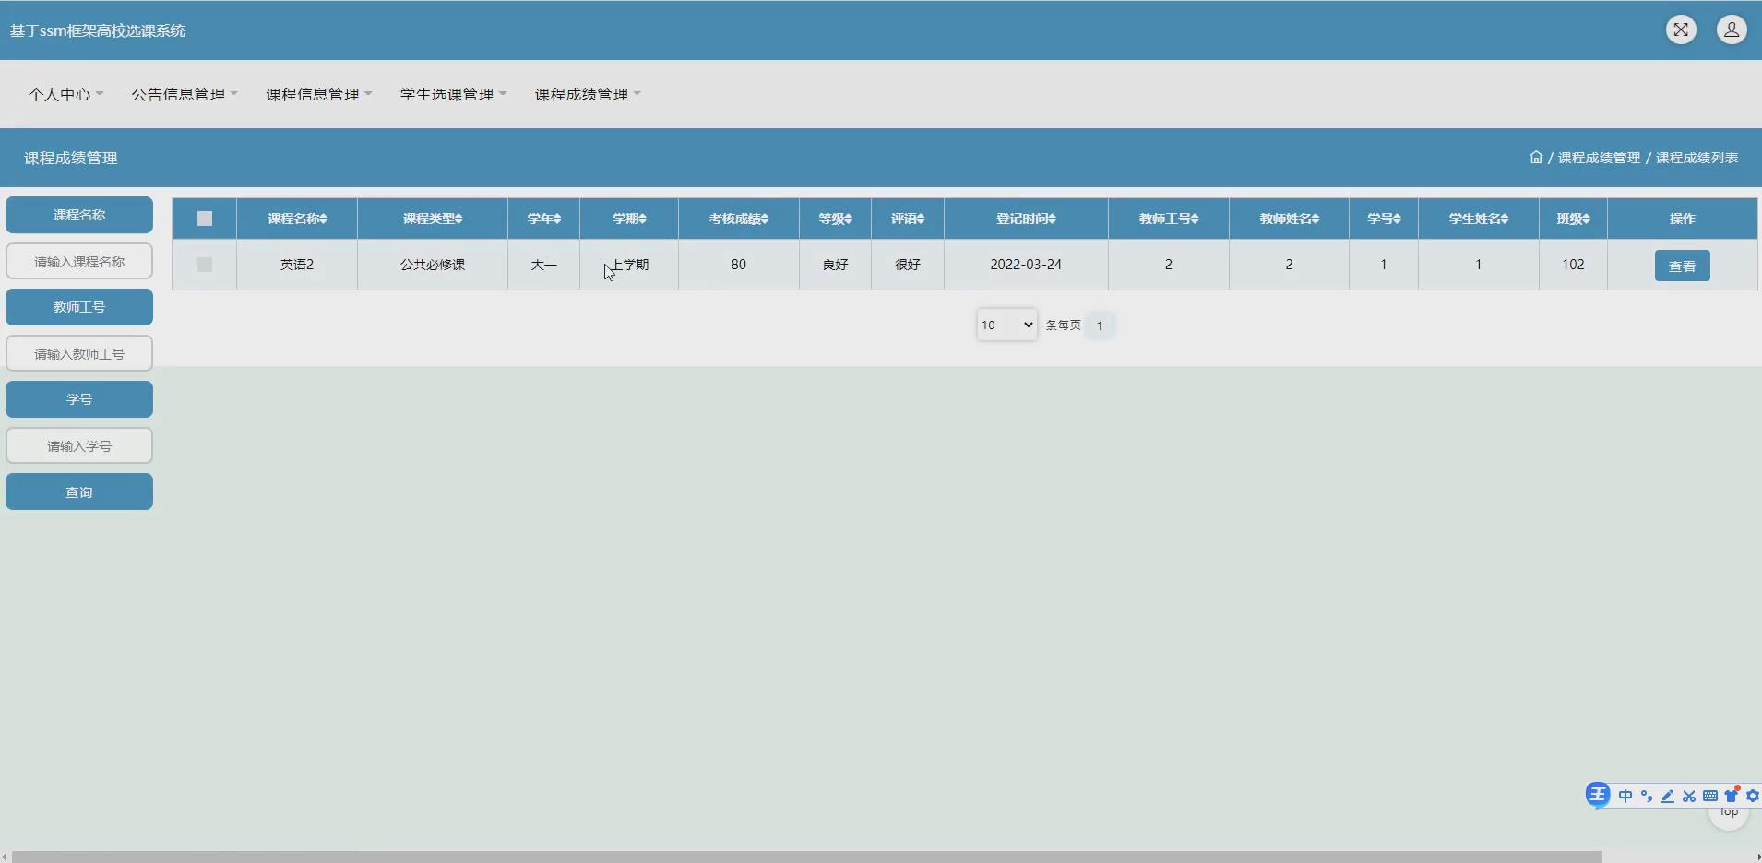Sort table by 考核成绩 column

coord(739,219)
